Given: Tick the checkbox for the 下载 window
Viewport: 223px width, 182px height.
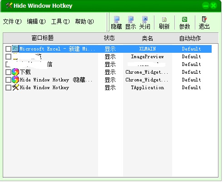Looking at the screenshot, I should click(8, 72).
